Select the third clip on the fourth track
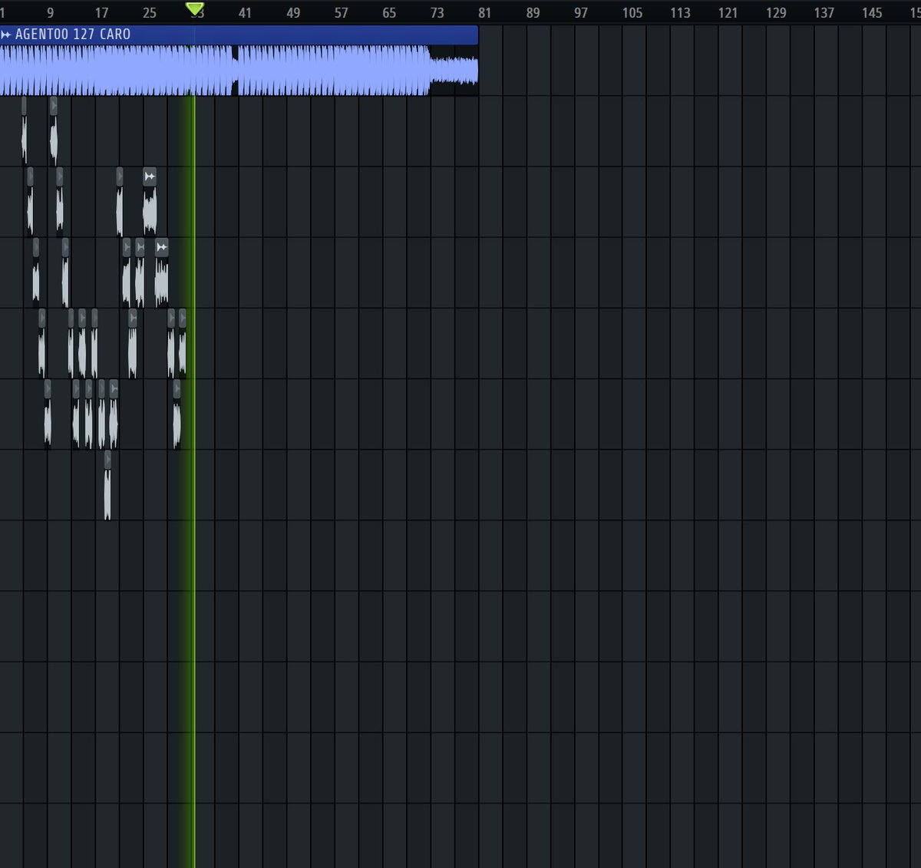This screenshot has height=868, width=921. click(127, 272)
